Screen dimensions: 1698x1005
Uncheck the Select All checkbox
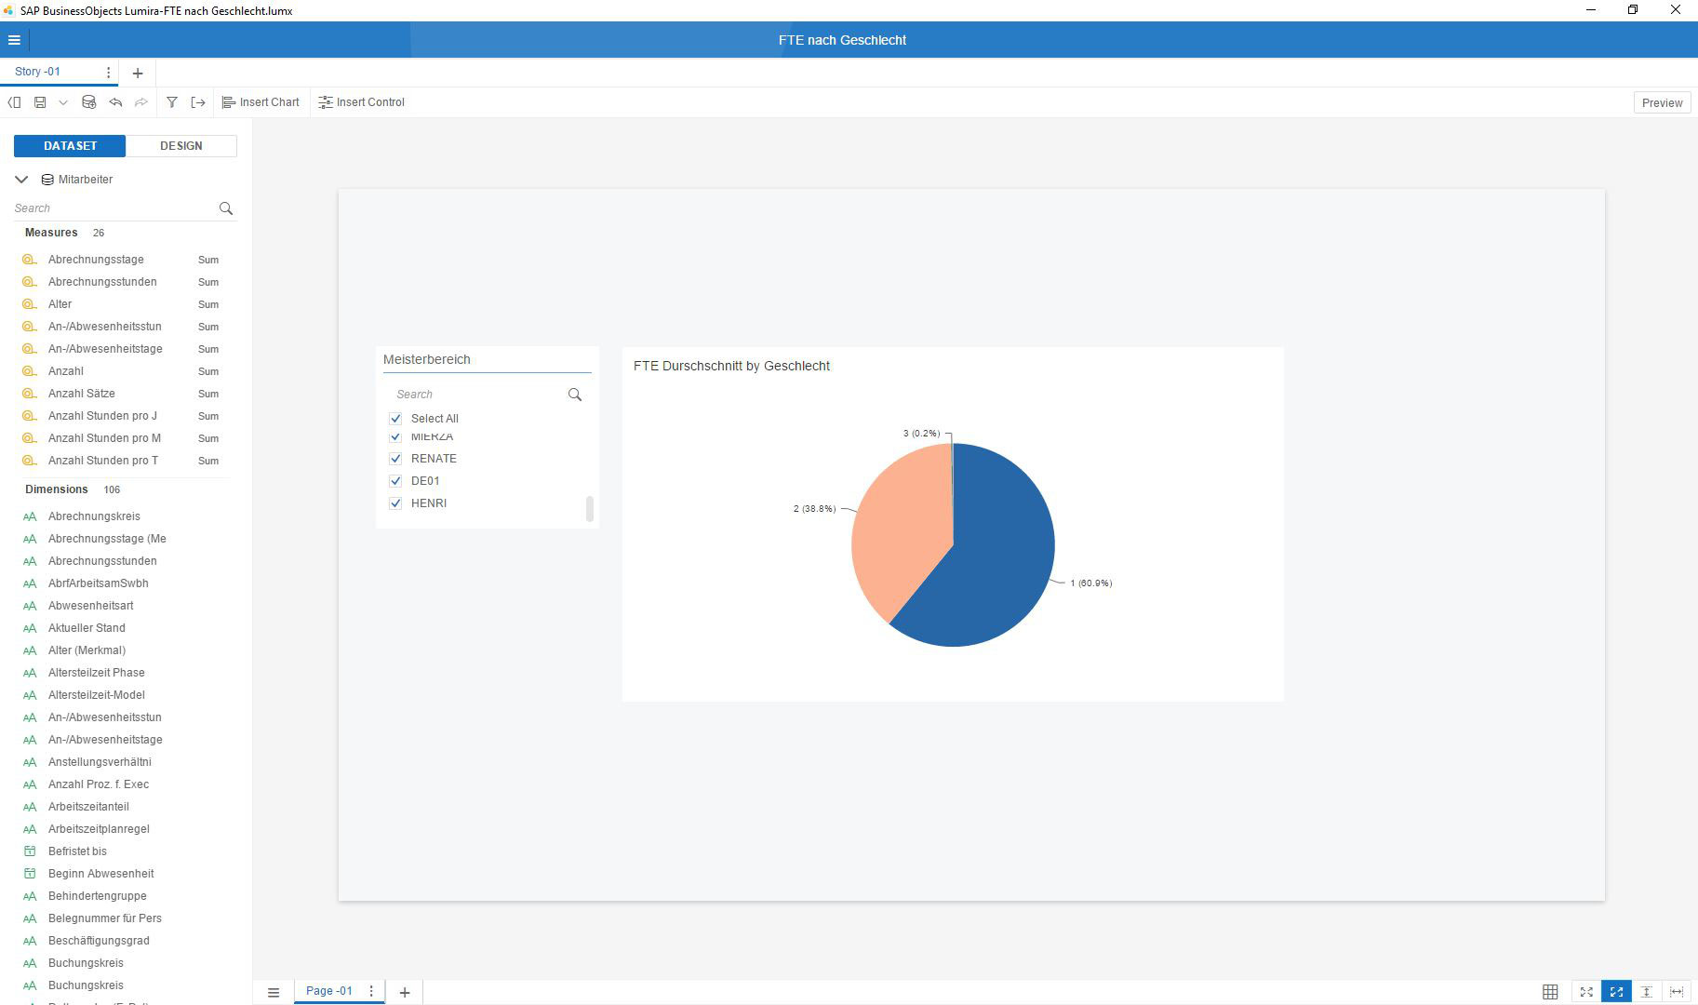(x=395, y=419)
